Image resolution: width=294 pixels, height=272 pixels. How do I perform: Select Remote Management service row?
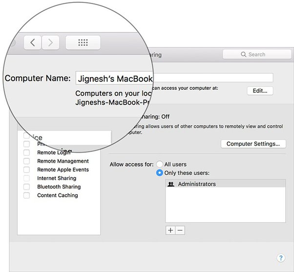59,161
